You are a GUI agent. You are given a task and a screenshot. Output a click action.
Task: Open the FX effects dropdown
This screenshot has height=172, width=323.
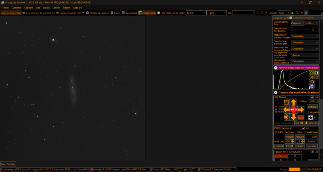click(x=243, y=13)
